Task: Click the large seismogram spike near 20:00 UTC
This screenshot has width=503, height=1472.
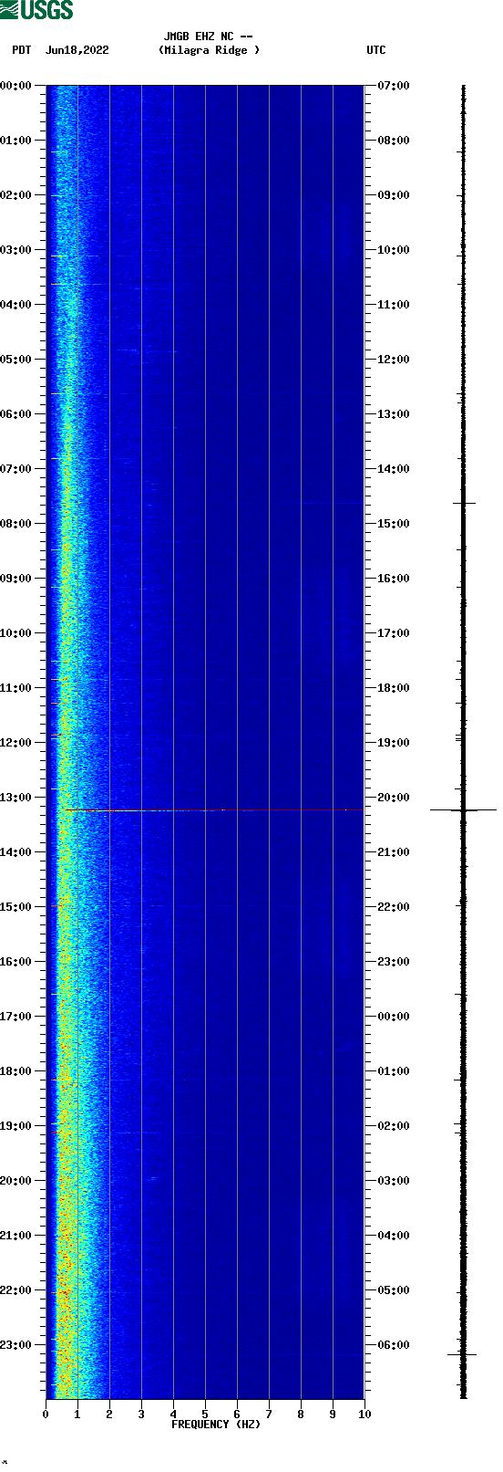Action: (463, 809)
